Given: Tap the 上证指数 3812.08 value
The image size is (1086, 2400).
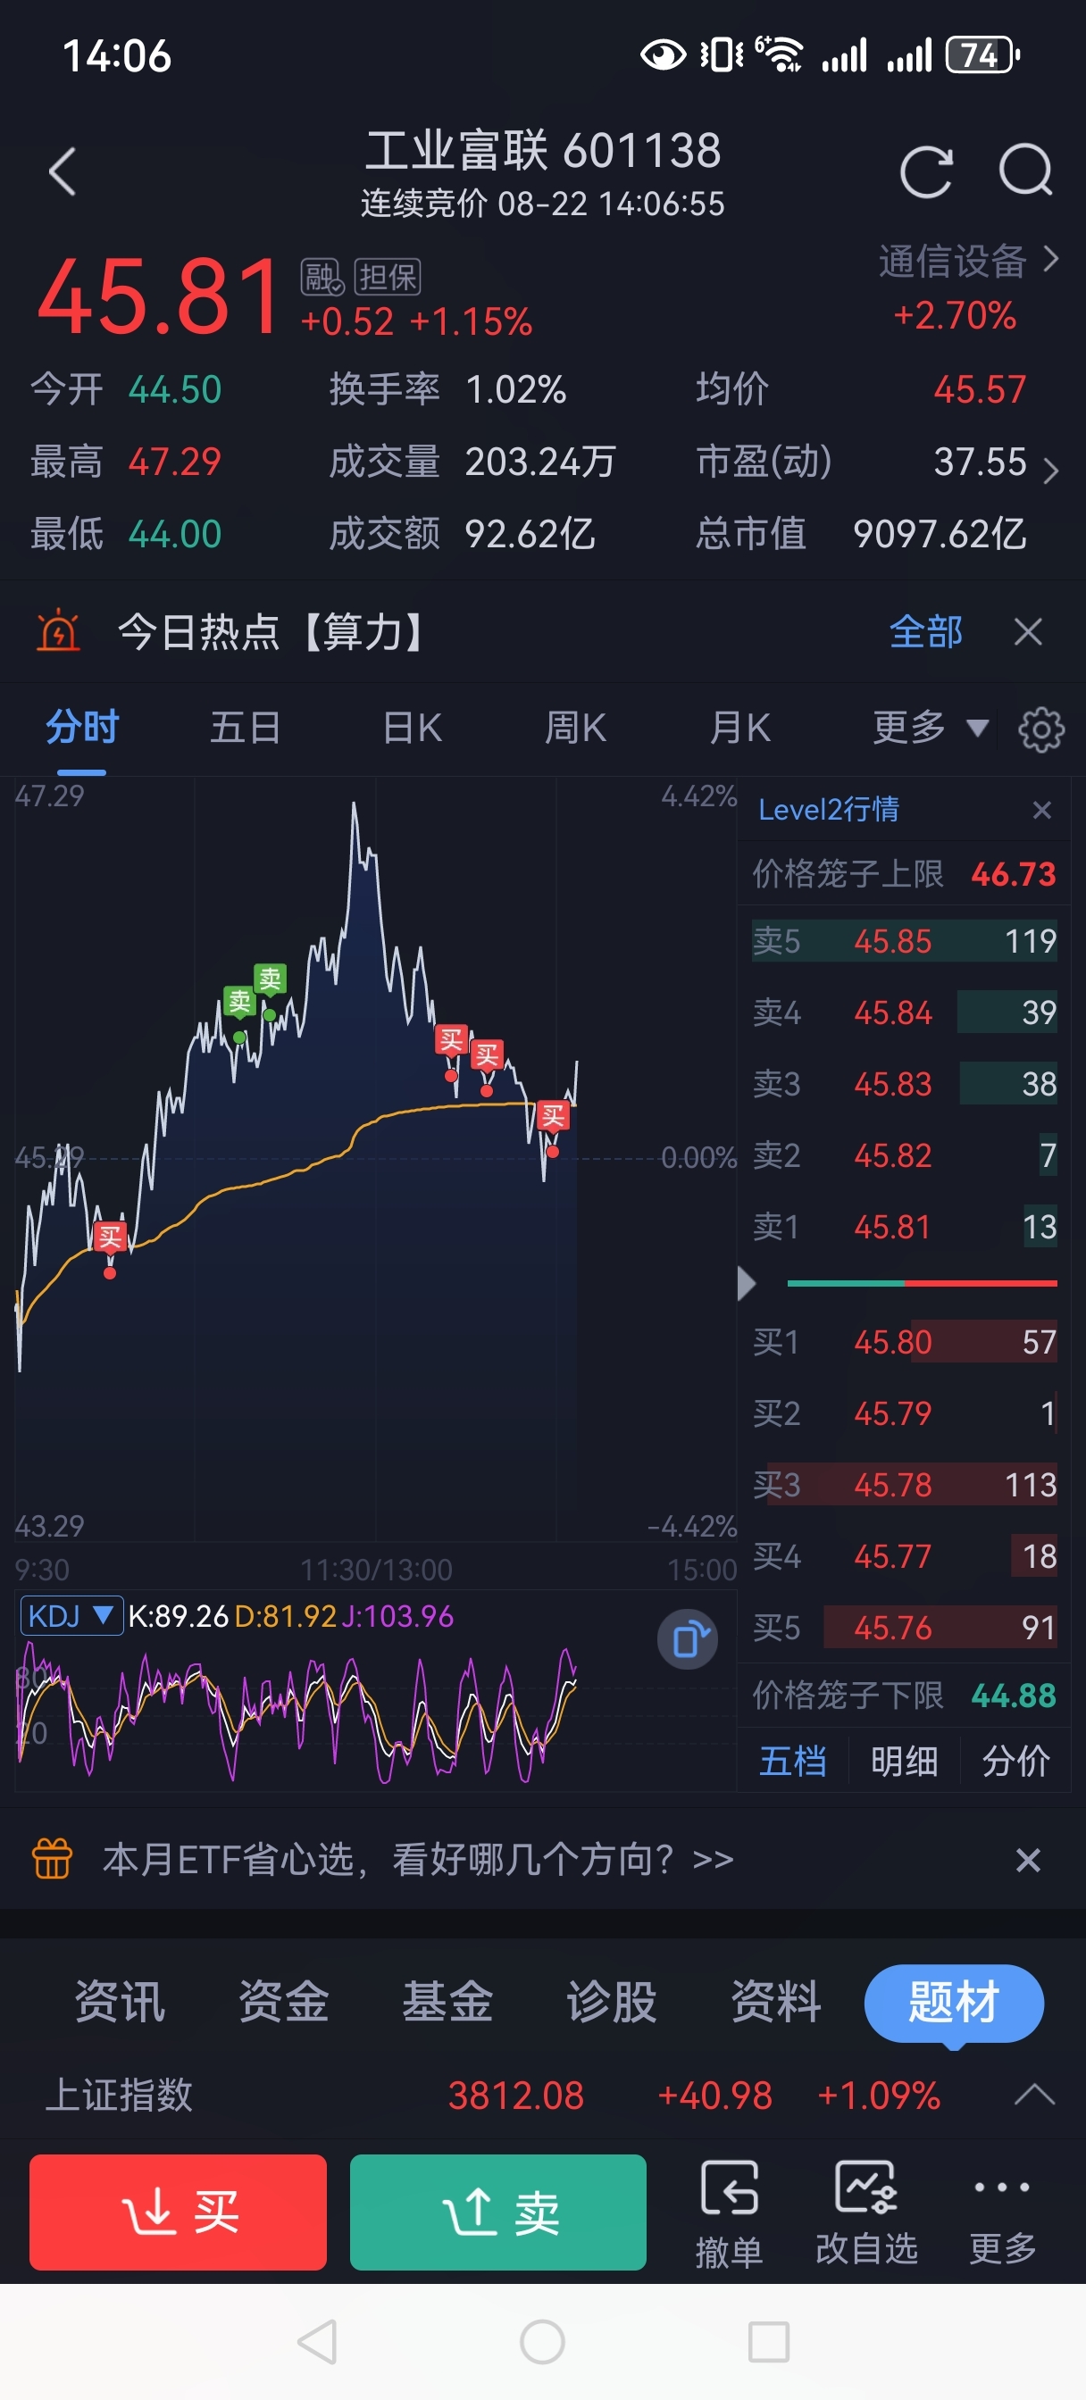Looking at the screenshot, I should (x=515, y=2096).
